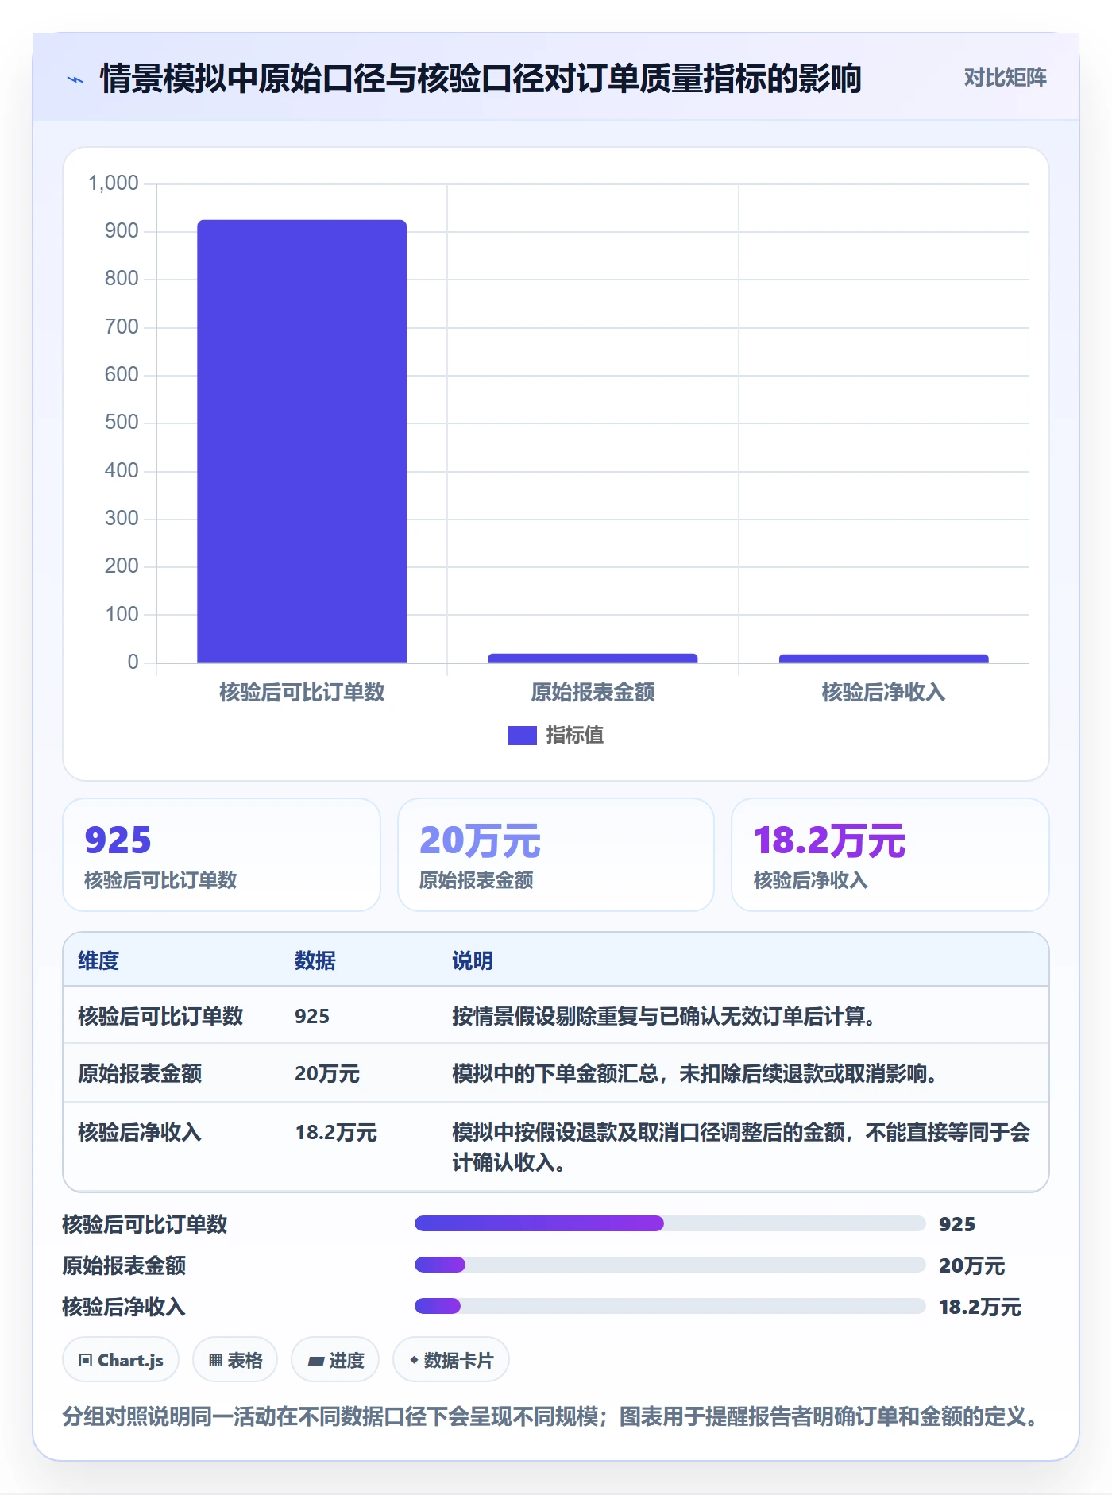The image size is (1112, 1495).
Task: Open the 18.2万元 data card
Action: pyautogui.click(x=890, y=855)
